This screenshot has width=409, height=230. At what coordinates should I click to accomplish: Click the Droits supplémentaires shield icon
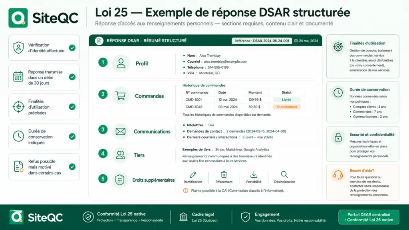(120, 180)
